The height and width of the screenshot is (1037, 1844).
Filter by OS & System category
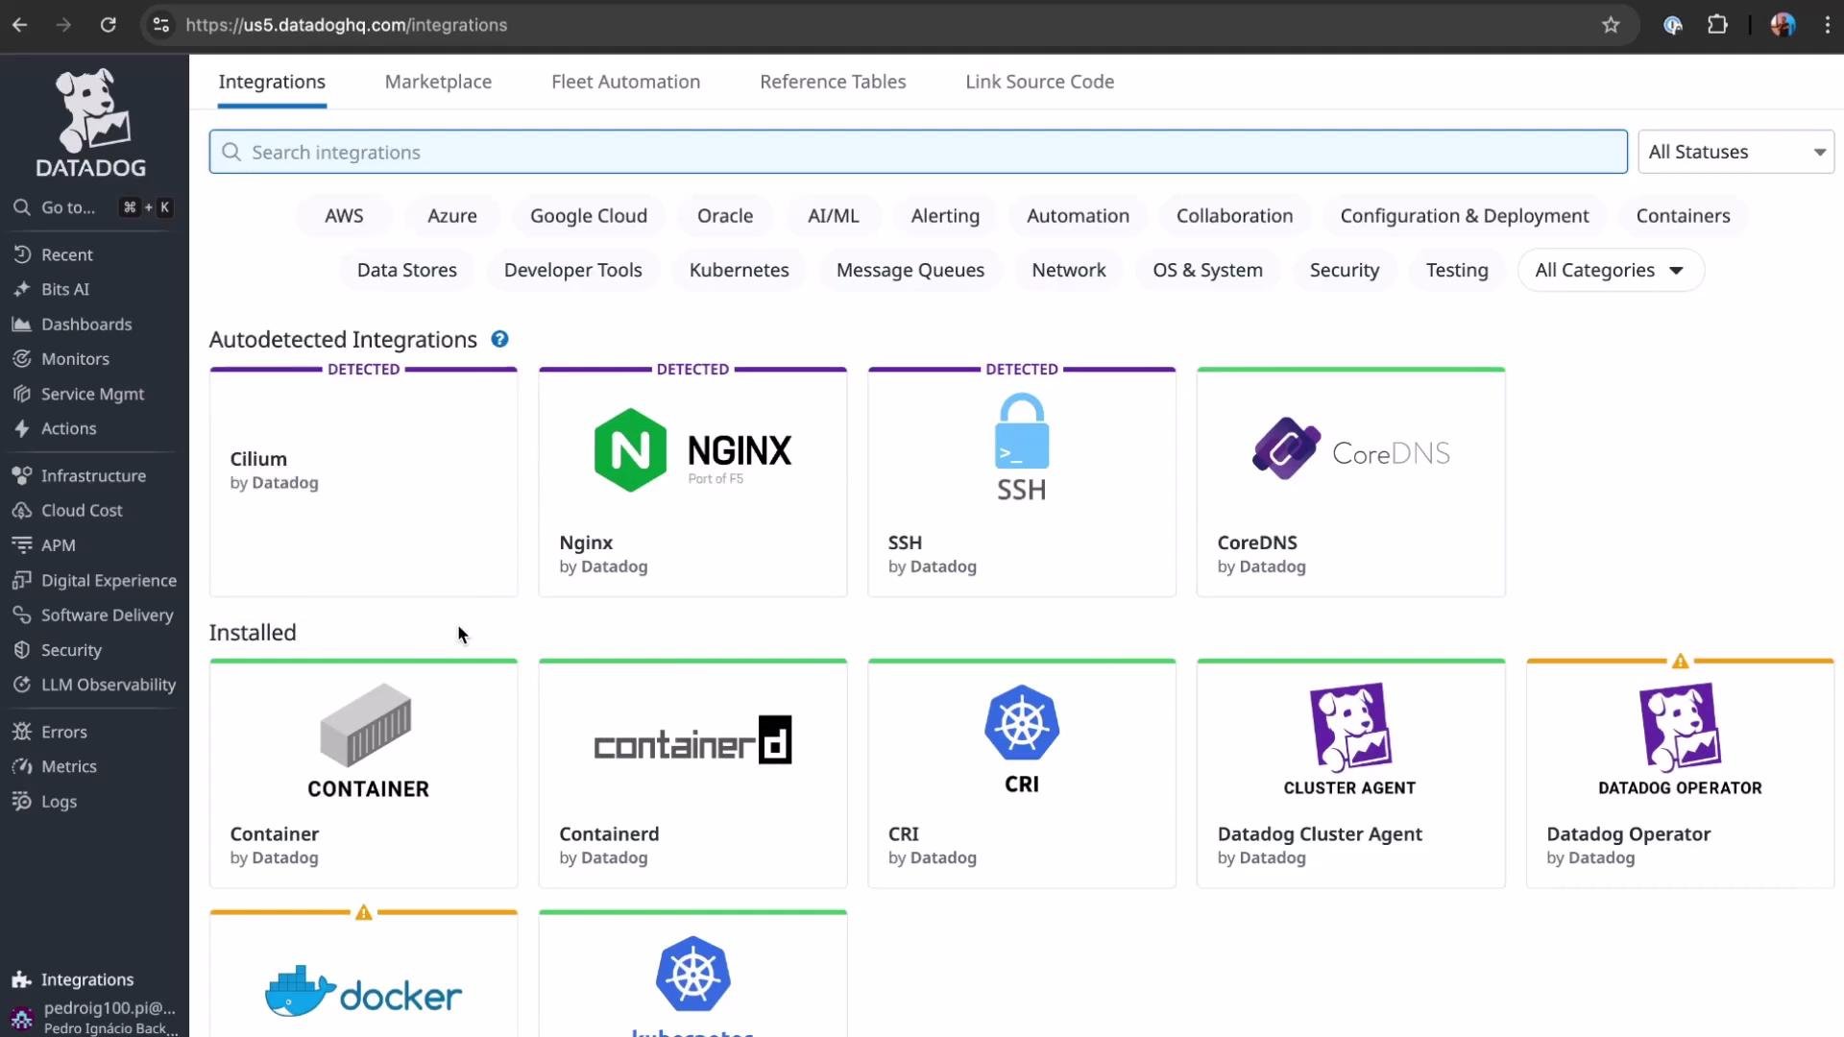click(x=1207, y=270)
